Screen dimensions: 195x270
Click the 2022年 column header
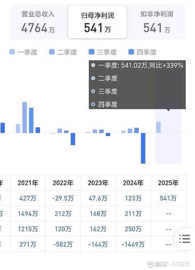pyautogui.click(x=63, y=183)
